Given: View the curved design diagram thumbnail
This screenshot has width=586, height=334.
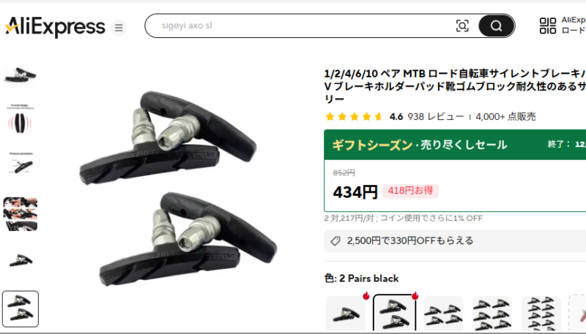Looking at the screenshot, I should point(21,119).
